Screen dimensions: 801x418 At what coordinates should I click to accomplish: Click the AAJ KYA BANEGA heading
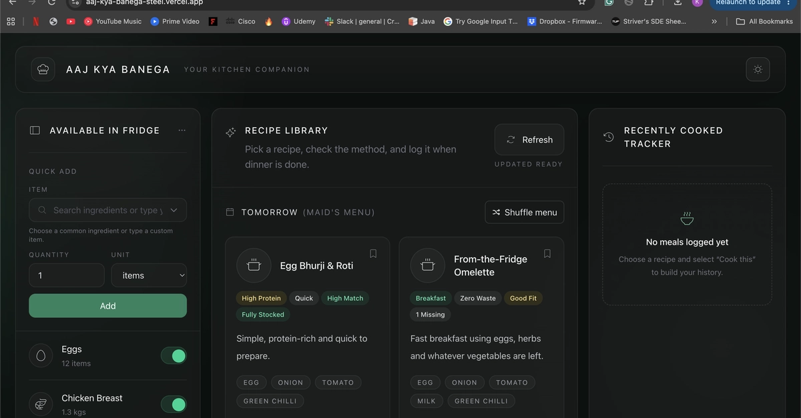coord(118,69)
